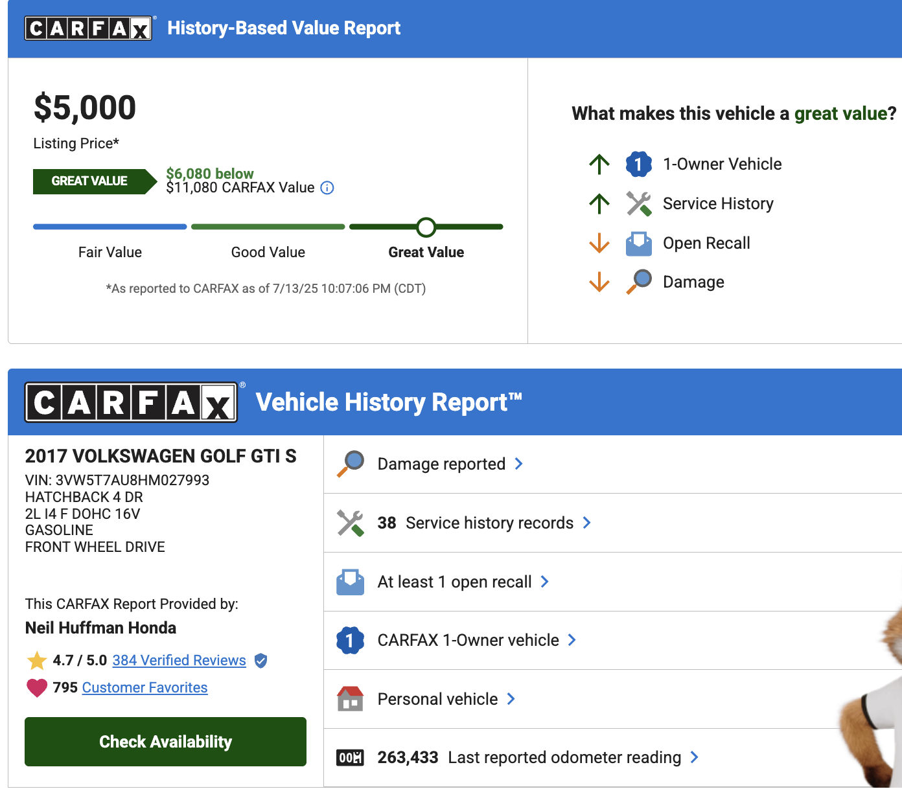This screenshot has width=902, height=789.
Task: Open the CARFAX Value info icon
Action: (327, 188)
